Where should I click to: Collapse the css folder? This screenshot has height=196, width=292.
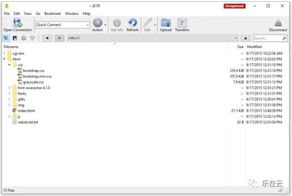tap(9, 65)
